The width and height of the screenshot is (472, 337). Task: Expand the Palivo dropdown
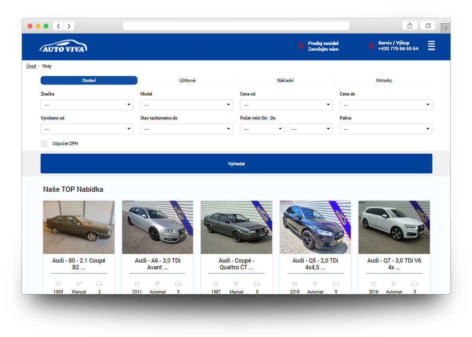pos(386,129)
